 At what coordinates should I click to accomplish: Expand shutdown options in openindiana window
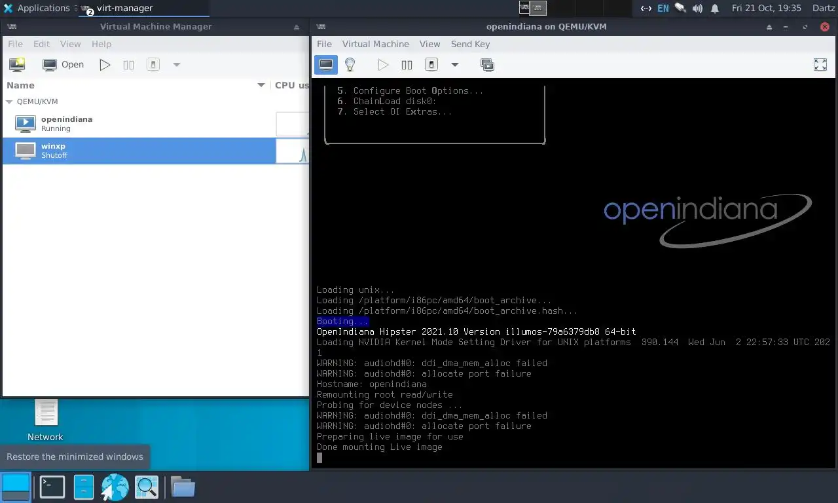point(455,65)
